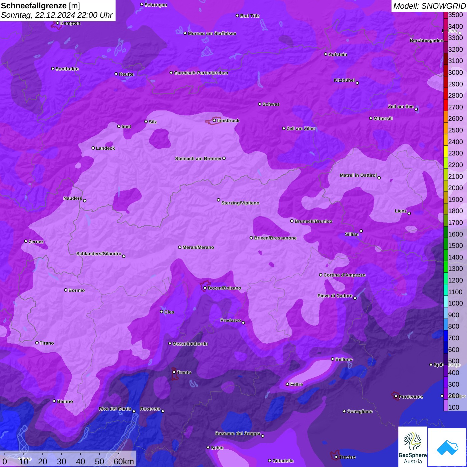Click the Matrei in Osttirol label
Screen dimensions: 467x467
point(358,175)
